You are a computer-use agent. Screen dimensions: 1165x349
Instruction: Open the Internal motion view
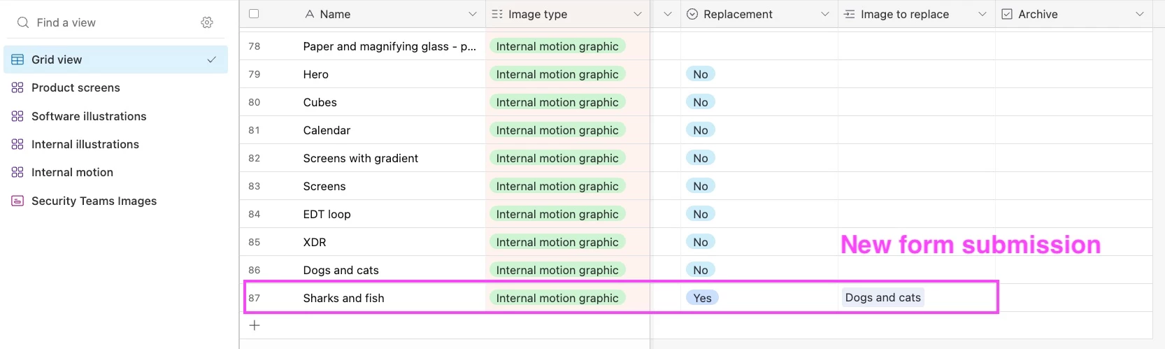coord(72,172)
